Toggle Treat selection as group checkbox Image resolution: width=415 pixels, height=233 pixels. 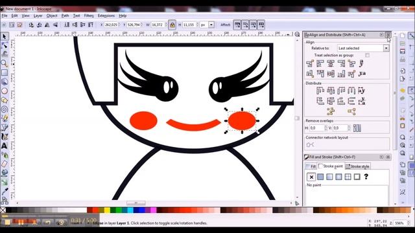[367, 55]
